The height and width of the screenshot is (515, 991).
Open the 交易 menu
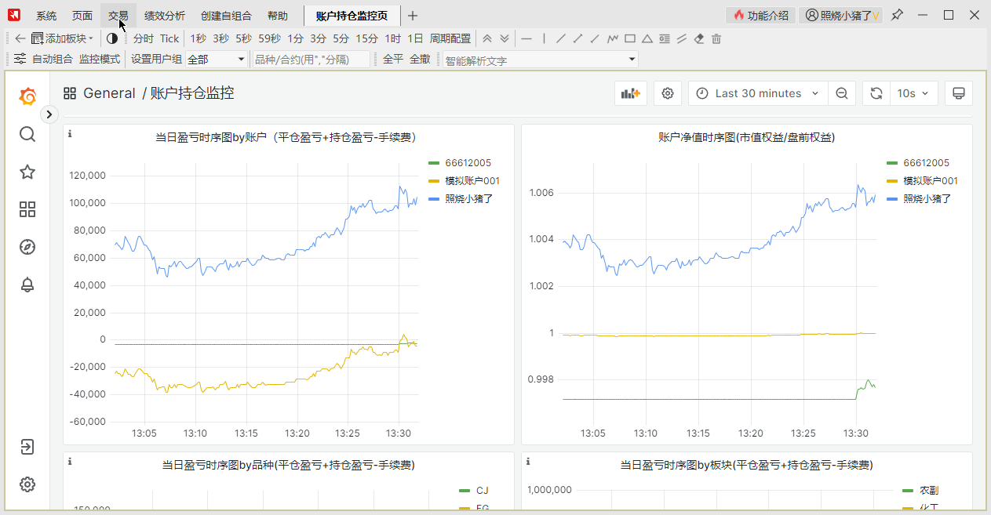(118, 15)
